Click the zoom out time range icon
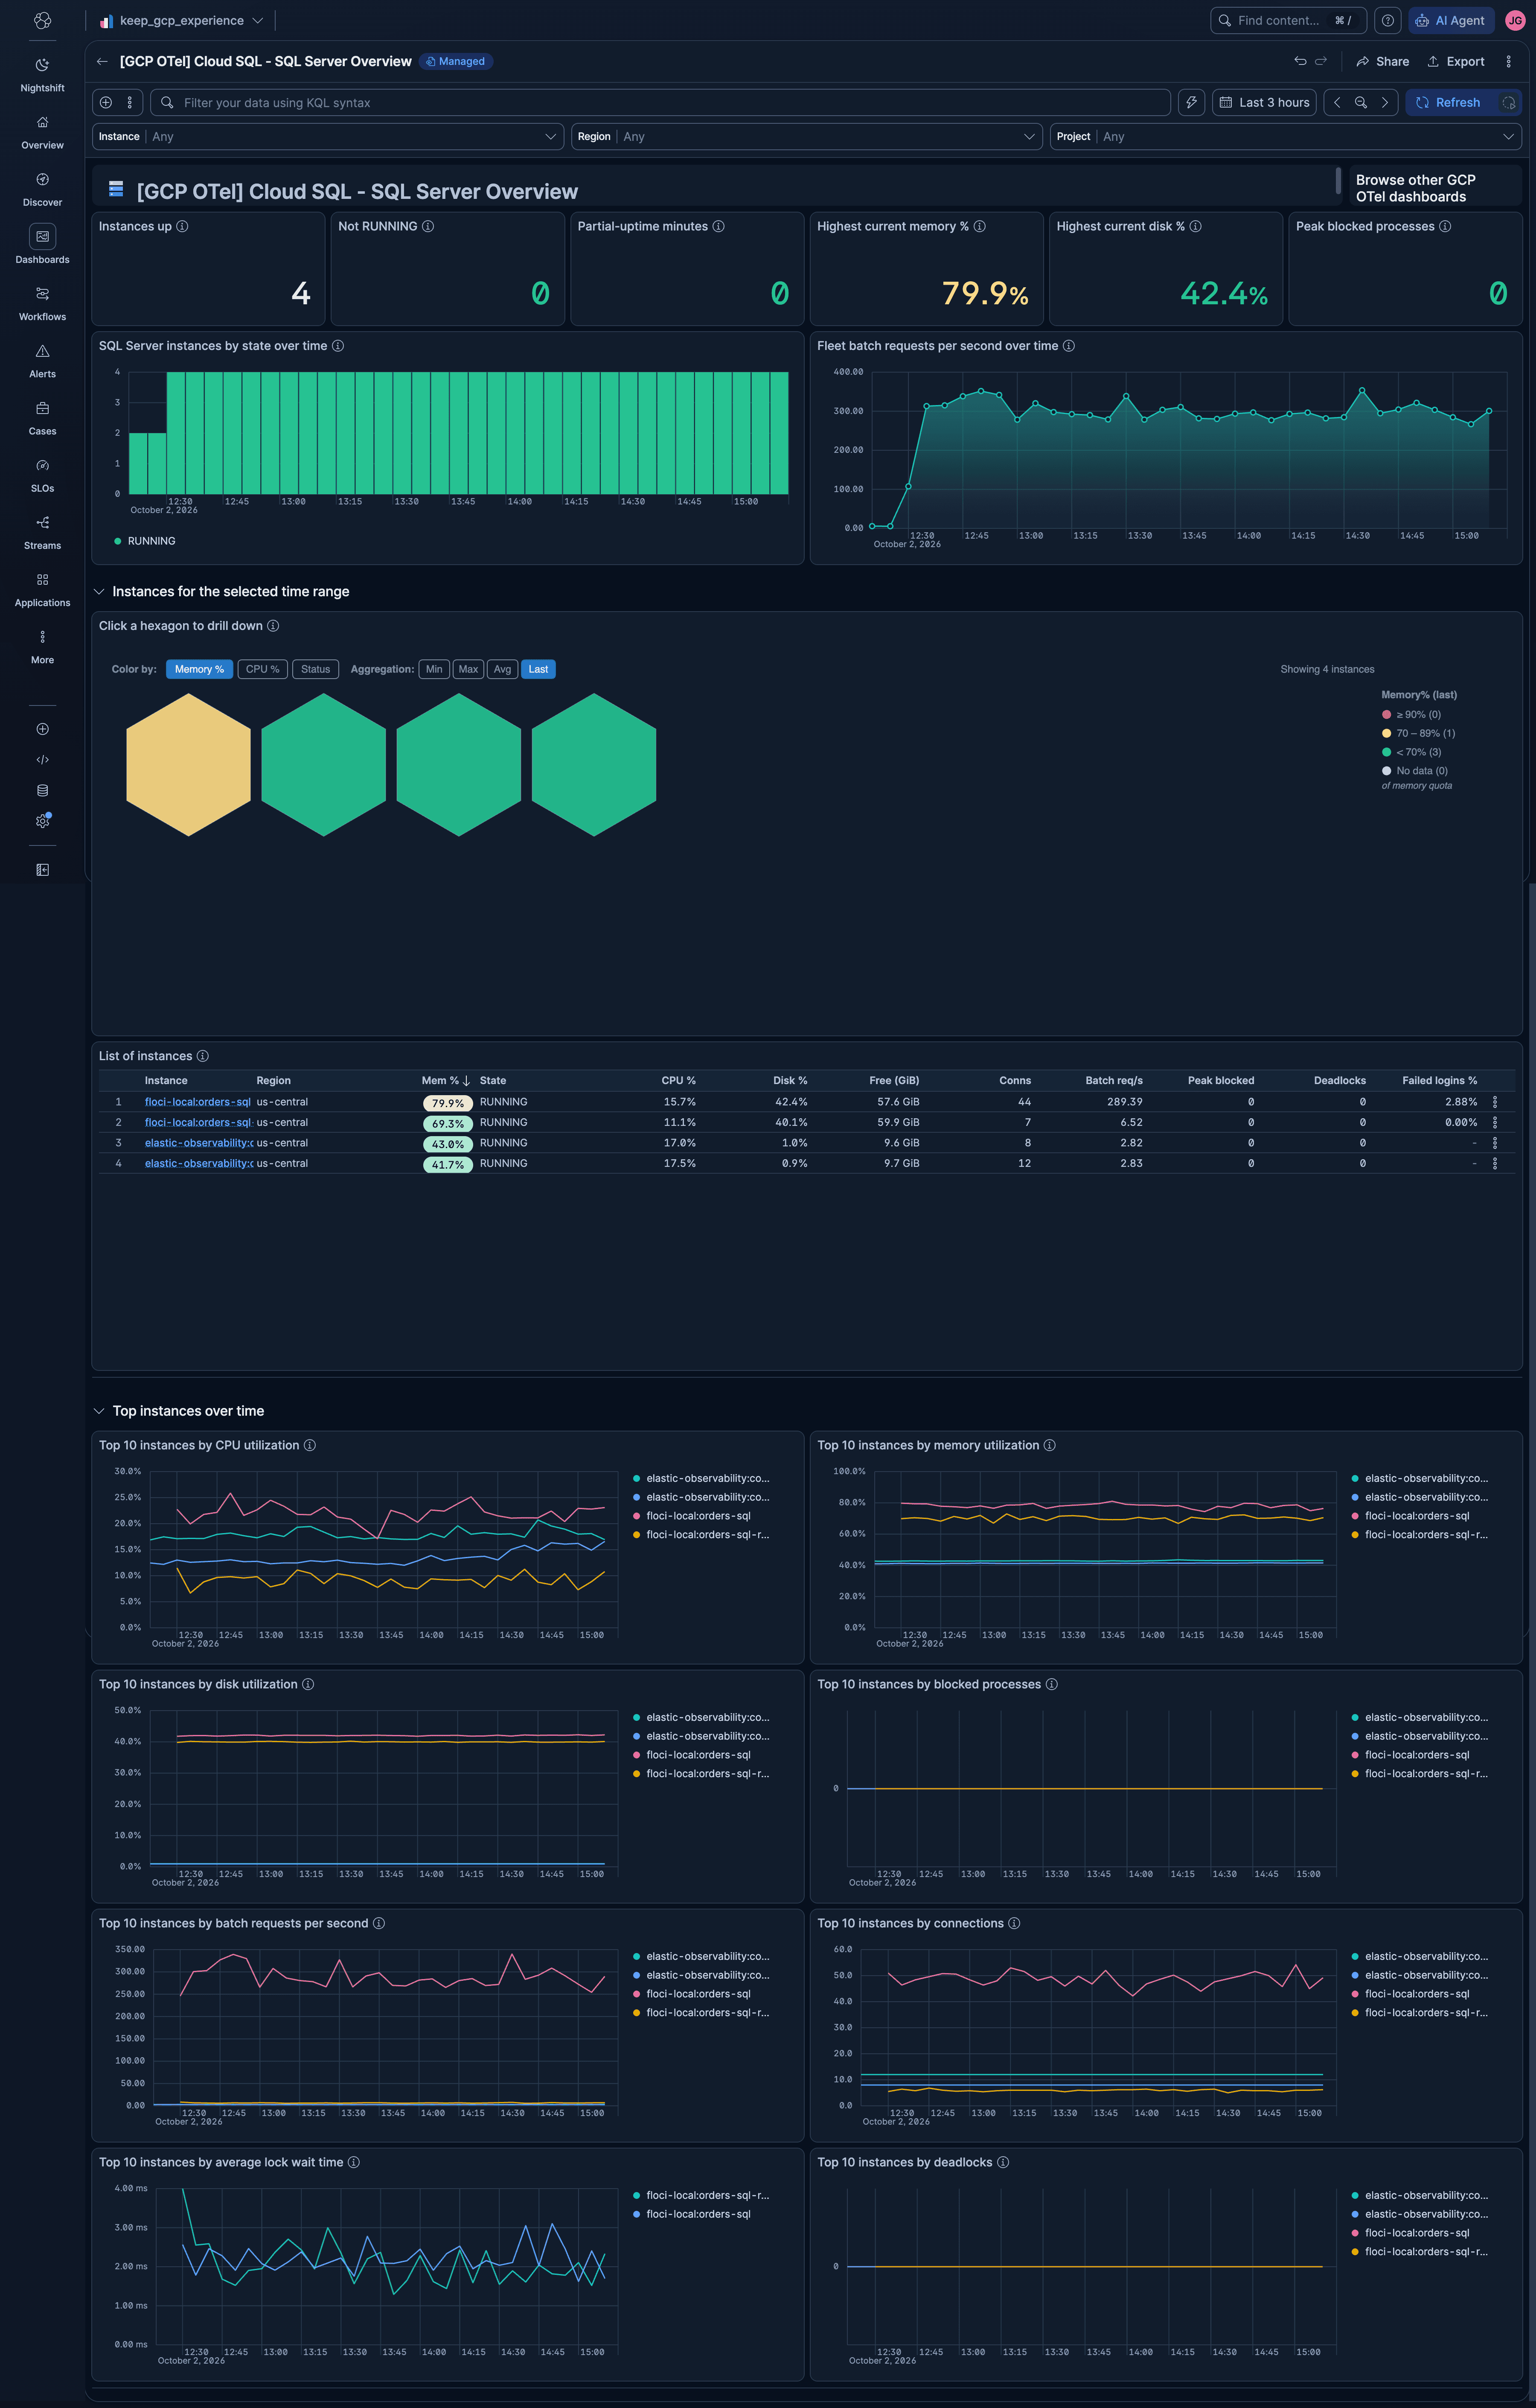Image resolution: width=1536 pixels, height=2408 pixels. tap(1360, 102)
